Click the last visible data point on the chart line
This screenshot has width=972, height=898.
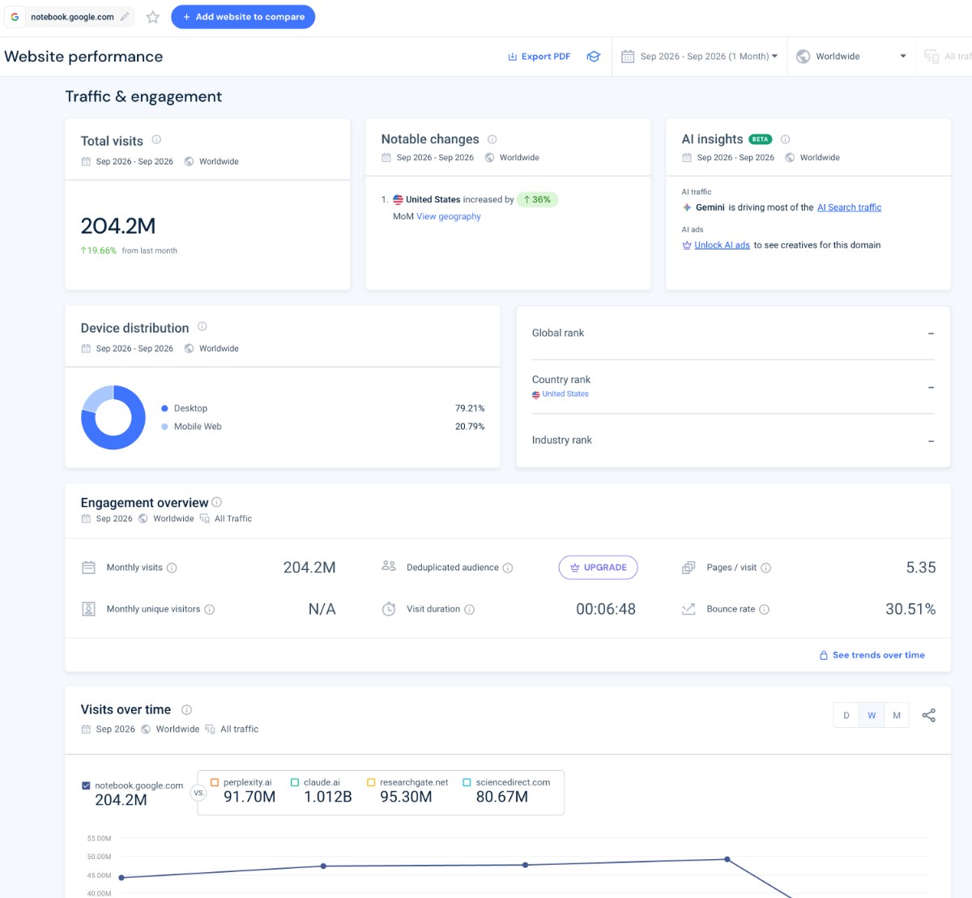727,859
